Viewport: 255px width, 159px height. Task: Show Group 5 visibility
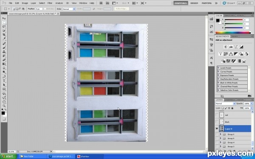point(217,138)
